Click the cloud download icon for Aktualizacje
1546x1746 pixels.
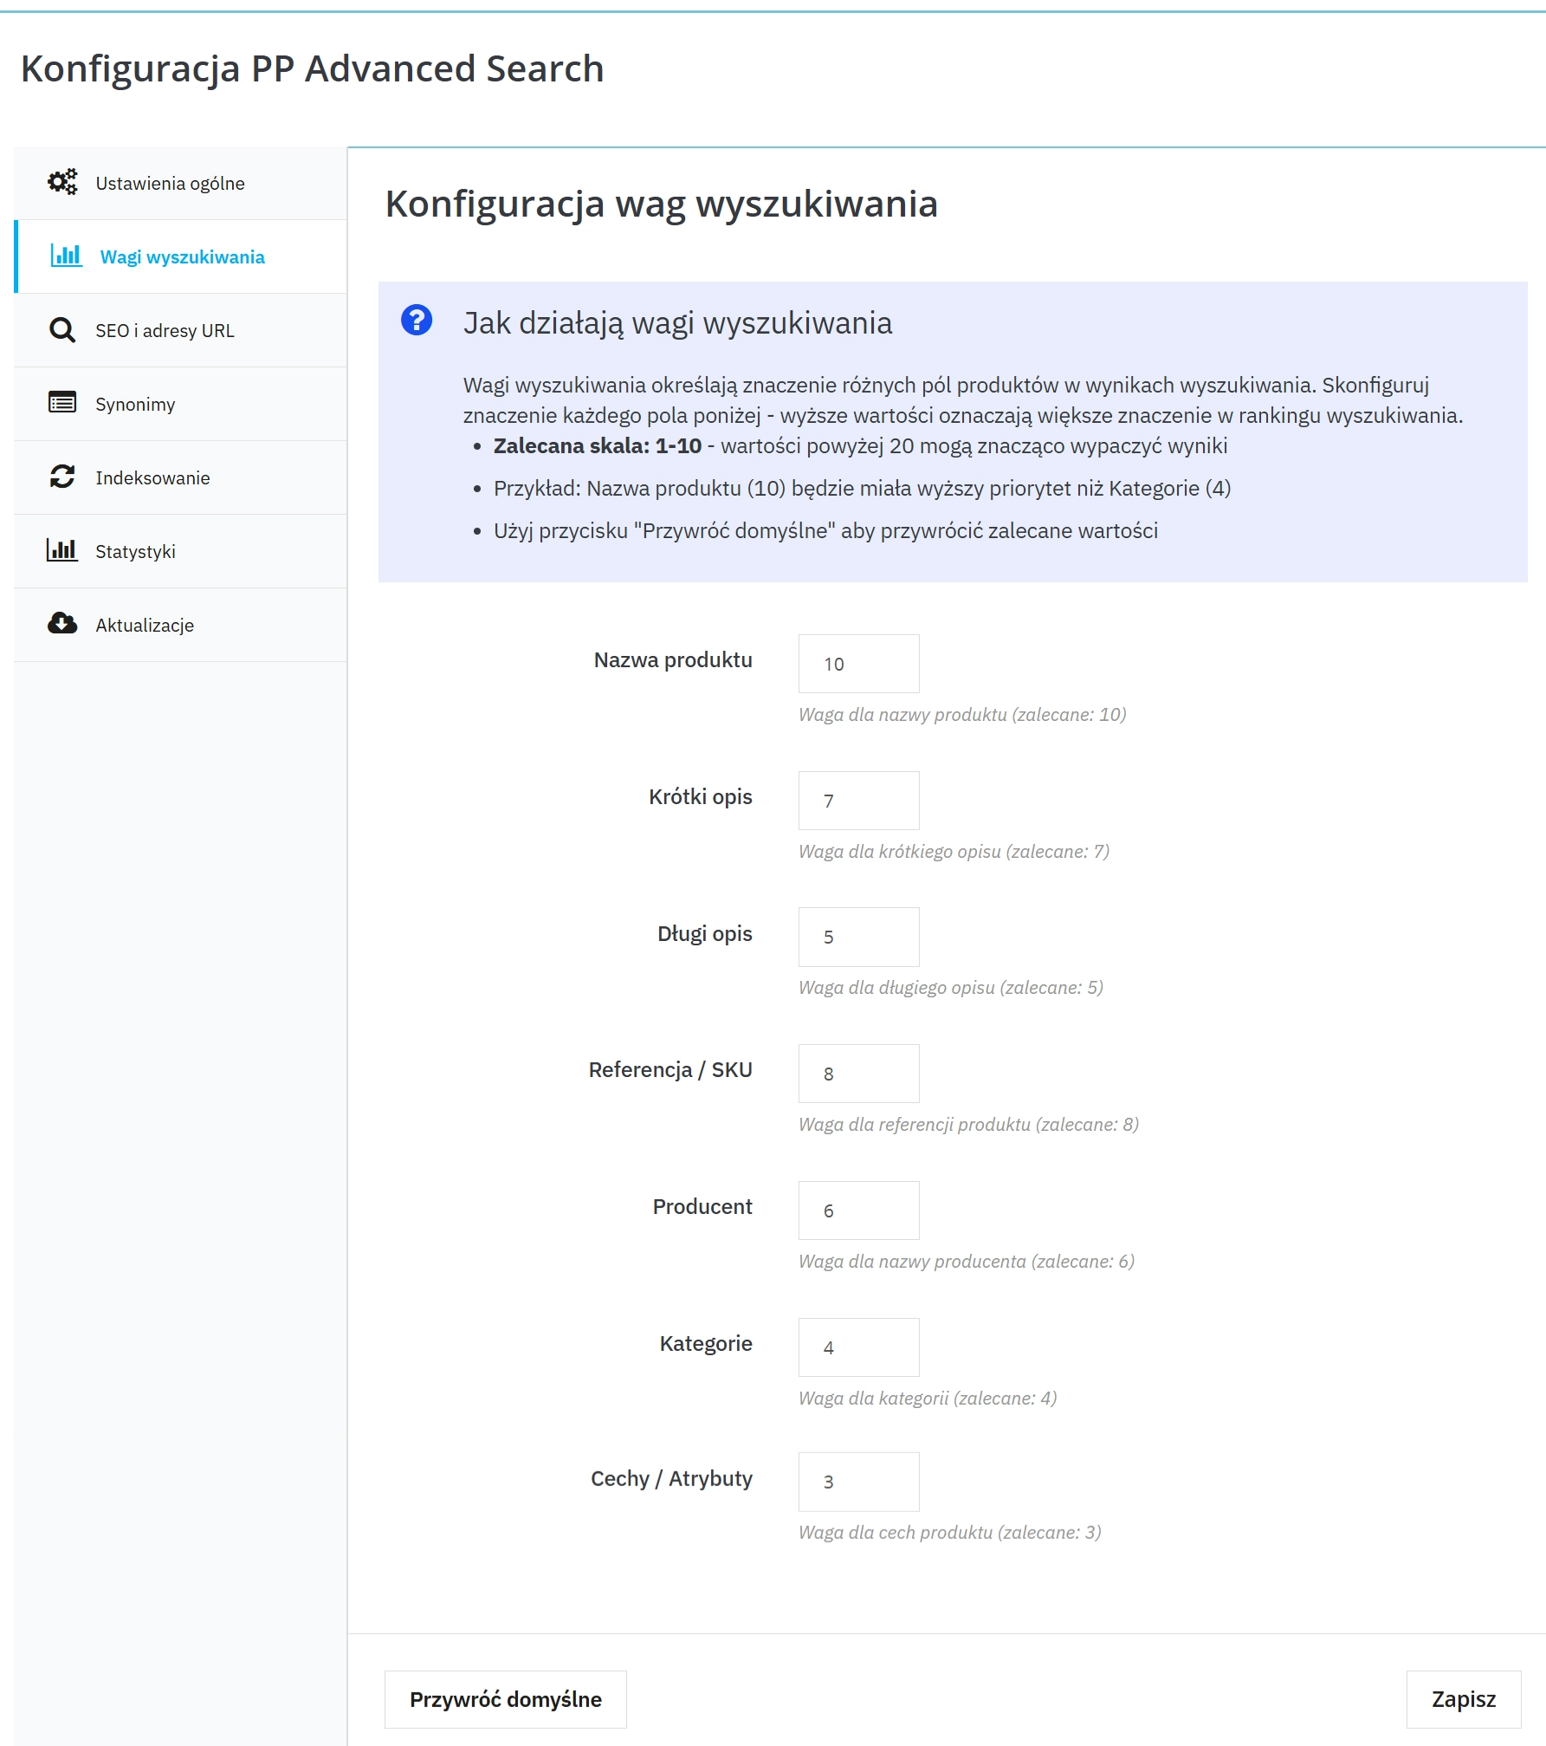point(61,624)
